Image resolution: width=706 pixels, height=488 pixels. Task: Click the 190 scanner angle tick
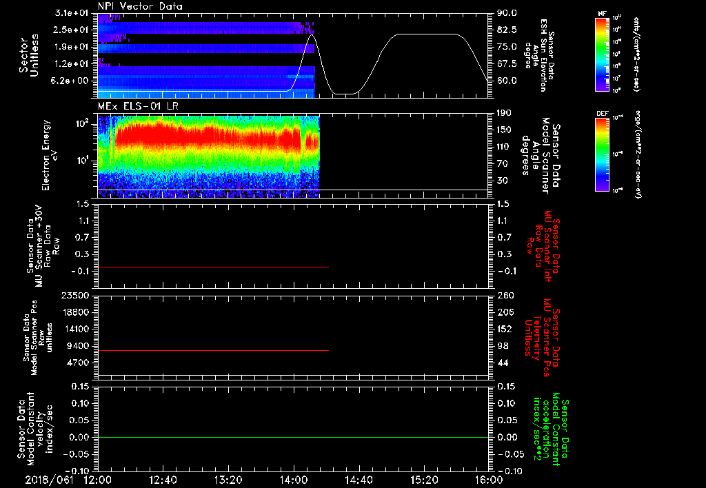(504, 113)
